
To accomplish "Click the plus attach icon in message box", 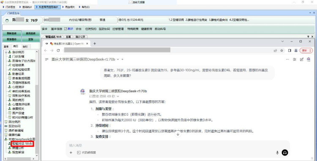I will coord(71,153).
